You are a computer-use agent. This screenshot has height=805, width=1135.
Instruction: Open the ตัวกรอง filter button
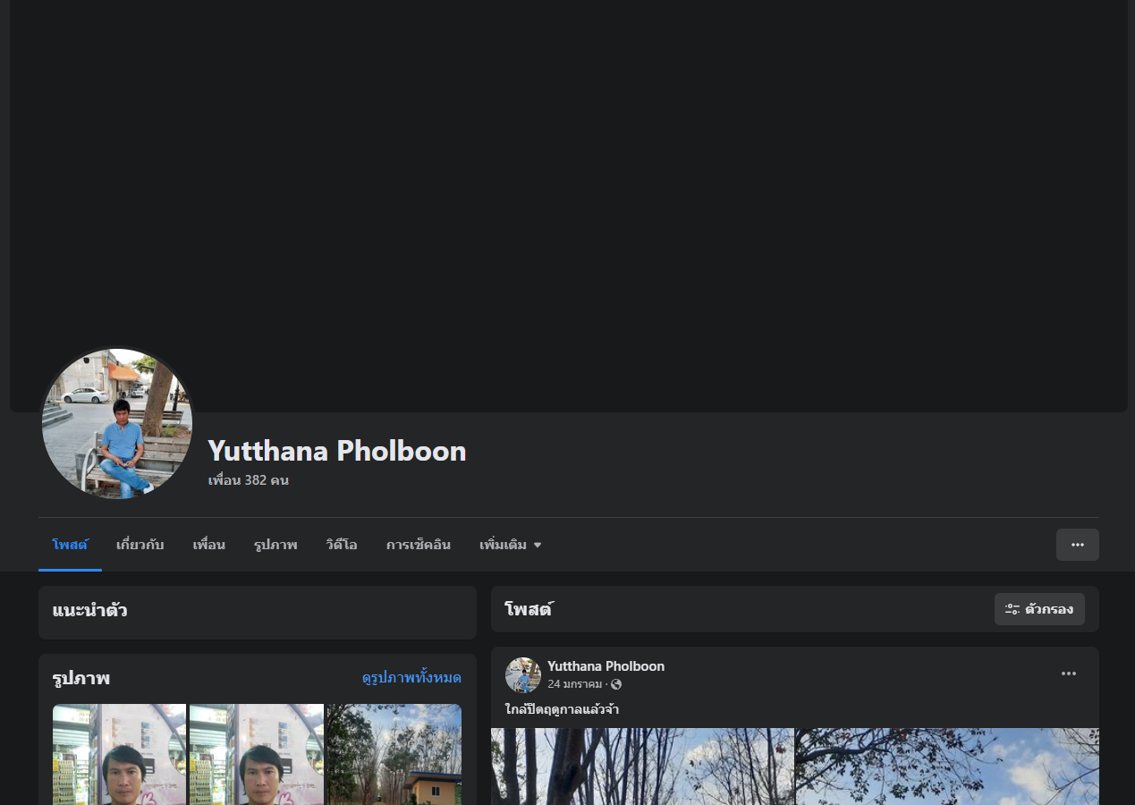pos(1039,609)
